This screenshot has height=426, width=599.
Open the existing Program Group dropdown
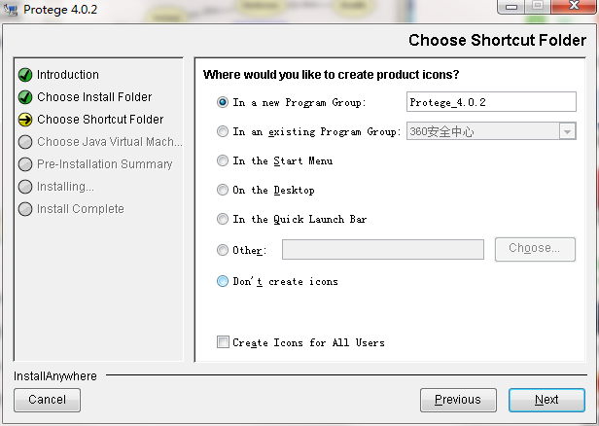567,131
